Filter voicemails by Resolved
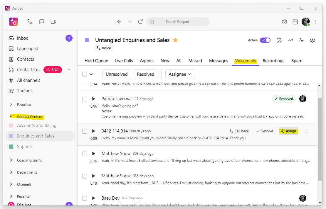The height and width of the screenshot is (209, 326). pos(146,74)
